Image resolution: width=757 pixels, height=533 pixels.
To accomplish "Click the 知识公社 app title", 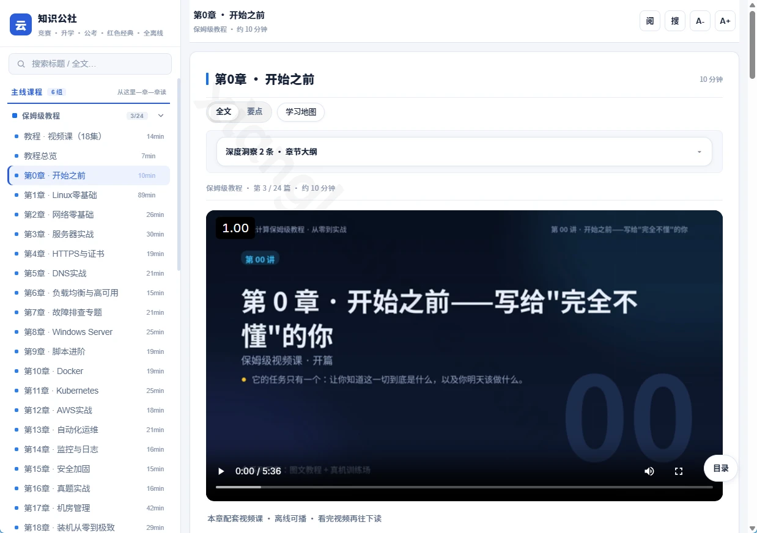I will pos(57,19).
